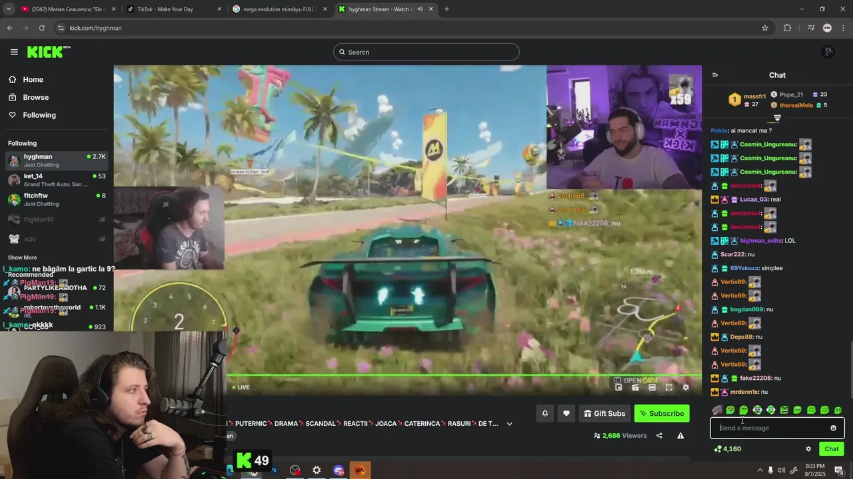The width and height of the screenshot is (853, 479).
Task: Click therealMele in leaderboard
Action: (796, 105)
